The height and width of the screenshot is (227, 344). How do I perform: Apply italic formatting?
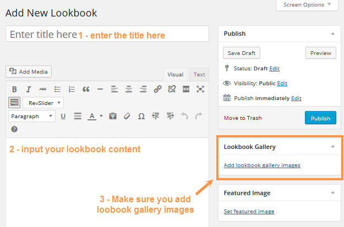[x=29, y=88]
